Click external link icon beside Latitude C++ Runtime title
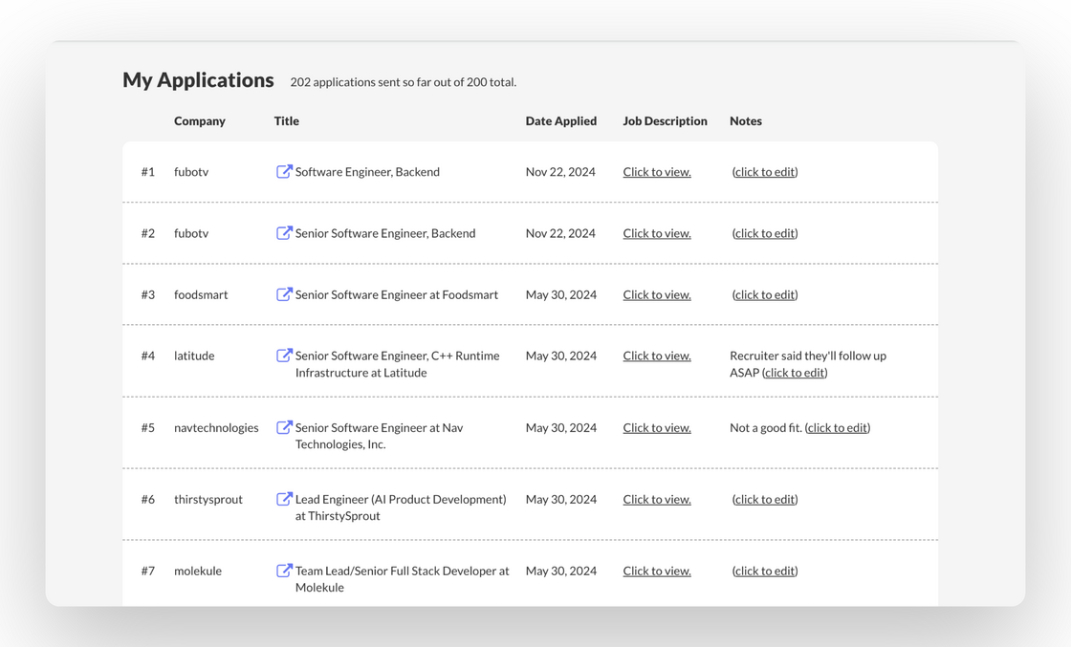Viewport: 1071px width, 647px height. pyautogui.click(x=284, y=356)
